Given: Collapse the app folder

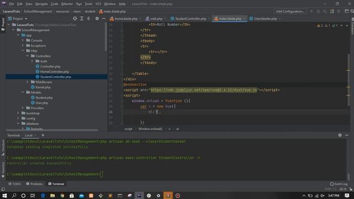Looking at the screenshot, I should pos(18,35).
